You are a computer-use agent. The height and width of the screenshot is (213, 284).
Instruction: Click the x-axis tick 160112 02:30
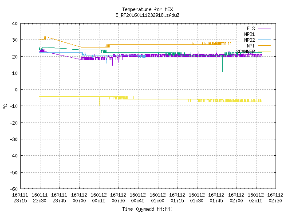coord(275,198)
